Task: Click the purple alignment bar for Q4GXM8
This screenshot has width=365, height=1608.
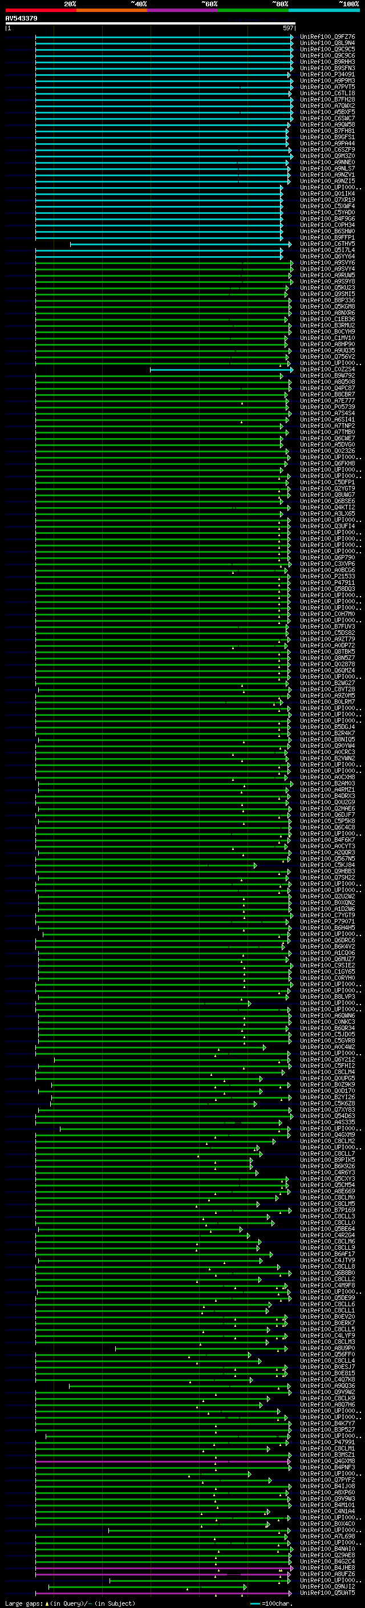Action: (164, 1461)
